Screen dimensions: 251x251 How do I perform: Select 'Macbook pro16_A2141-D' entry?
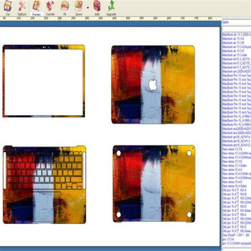(x=236, y=145)
